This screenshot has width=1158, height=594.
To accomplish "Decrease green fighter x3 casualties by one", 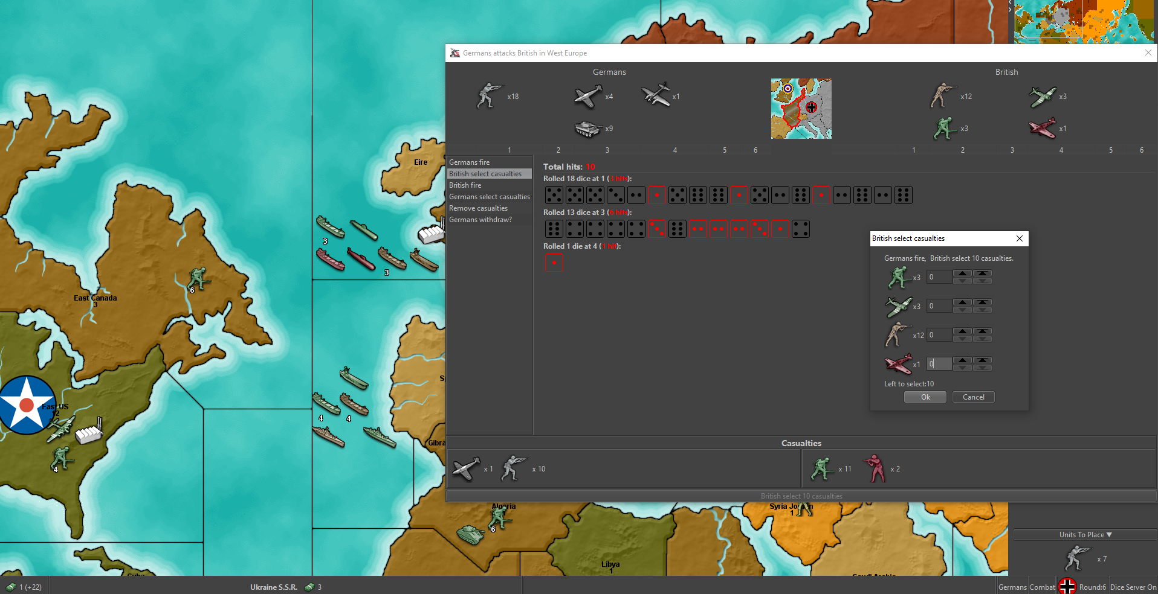I will click(x=962, y=310).
